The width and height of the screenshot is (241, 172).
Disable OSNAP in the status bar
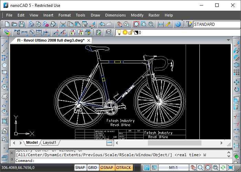107,168
